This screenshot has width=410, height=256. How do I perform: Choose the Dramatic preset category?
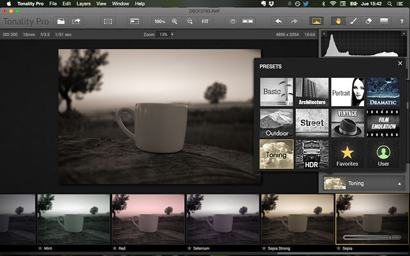(382, 92)
